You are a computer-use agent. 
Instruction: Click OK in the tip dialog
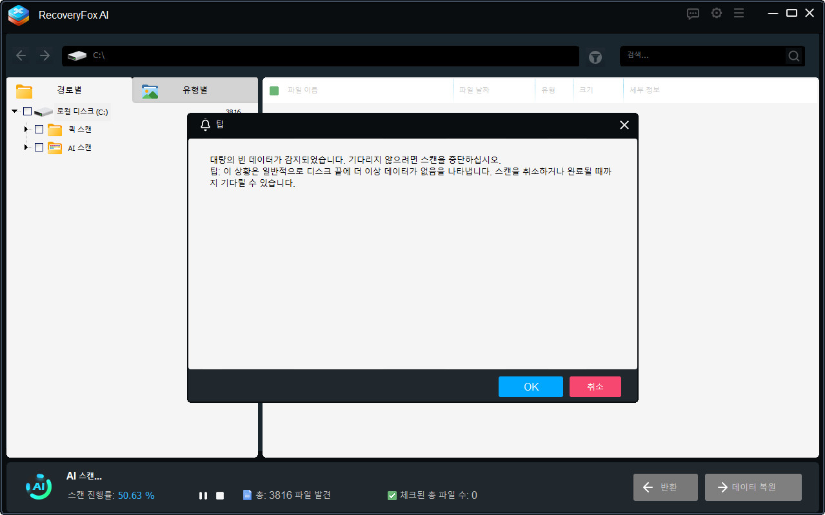click(530, 386)
